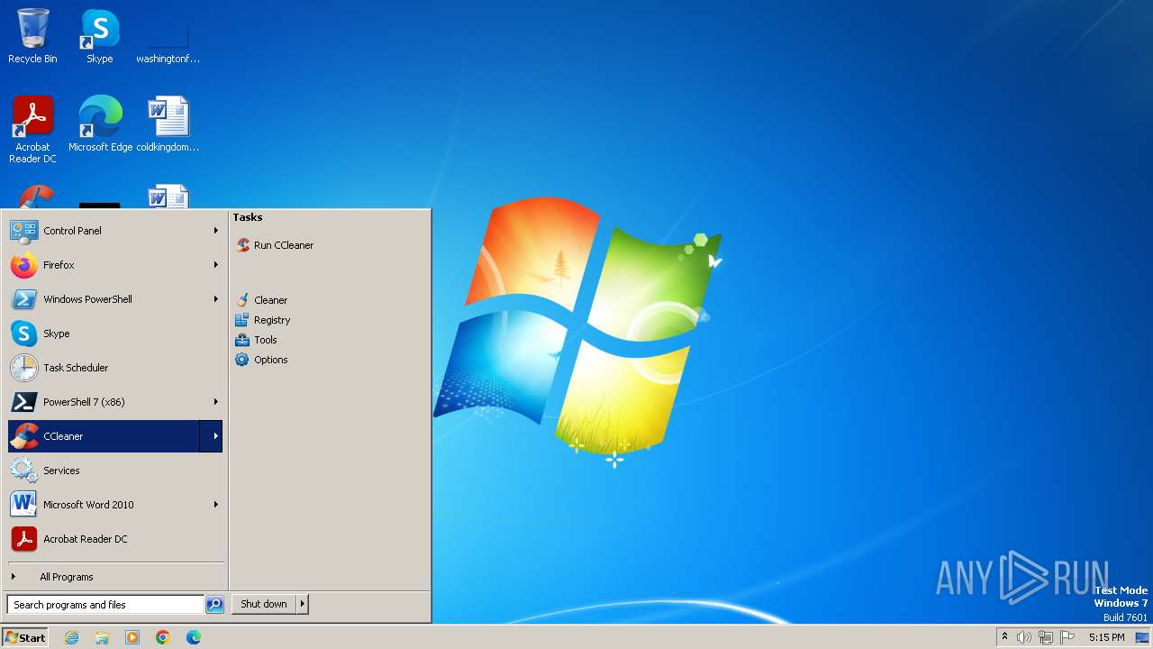Open Recycle Bin desktop icon
Screen dimensions: 1153x649
(x=32, y=36)
